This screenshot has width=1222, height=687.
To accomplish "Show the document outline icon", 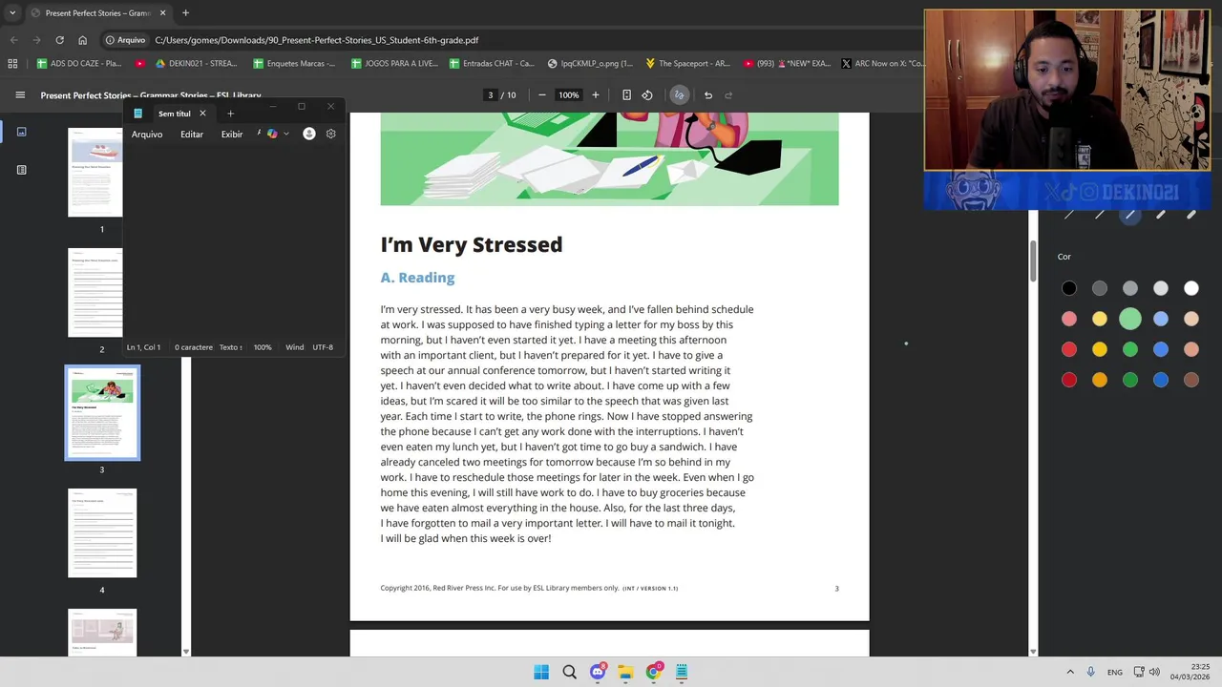I will pos(21,170).
